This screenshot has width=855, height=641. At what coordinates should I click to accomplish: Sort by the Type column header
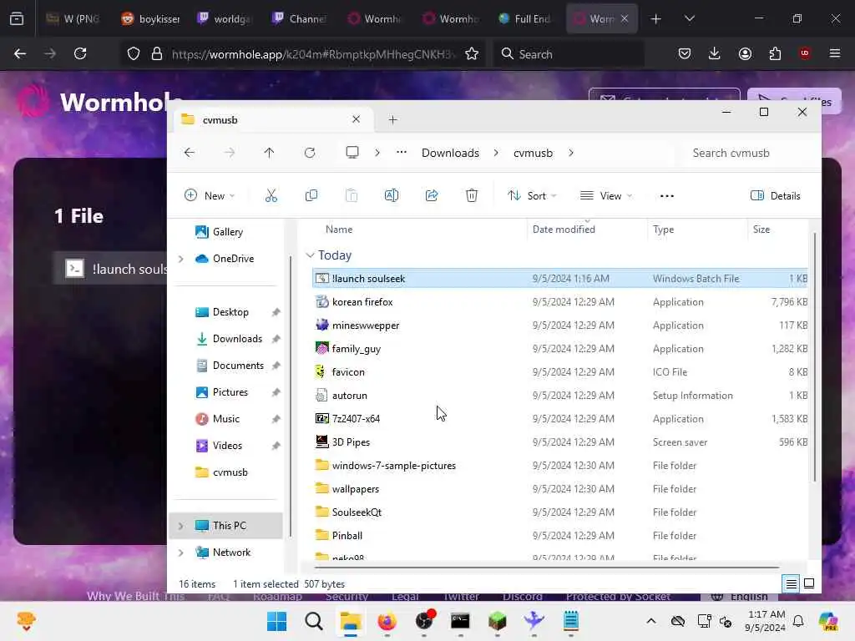pos(697,230)
